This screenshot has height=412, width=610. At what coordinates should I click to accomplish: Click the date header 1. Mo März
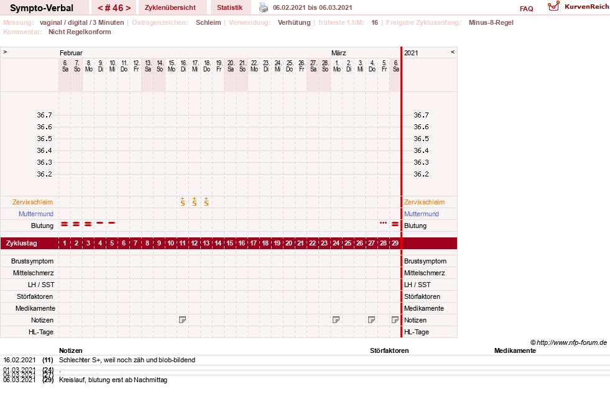click(x=337, y=66)
